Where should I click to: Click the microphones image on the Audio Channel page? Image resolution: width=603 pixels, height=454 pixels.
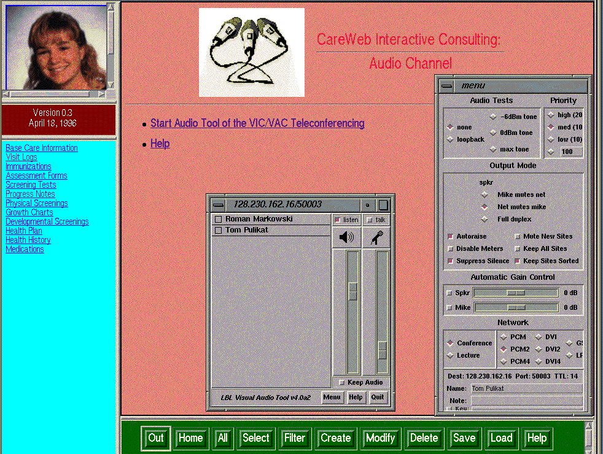[x=252, y=52]
